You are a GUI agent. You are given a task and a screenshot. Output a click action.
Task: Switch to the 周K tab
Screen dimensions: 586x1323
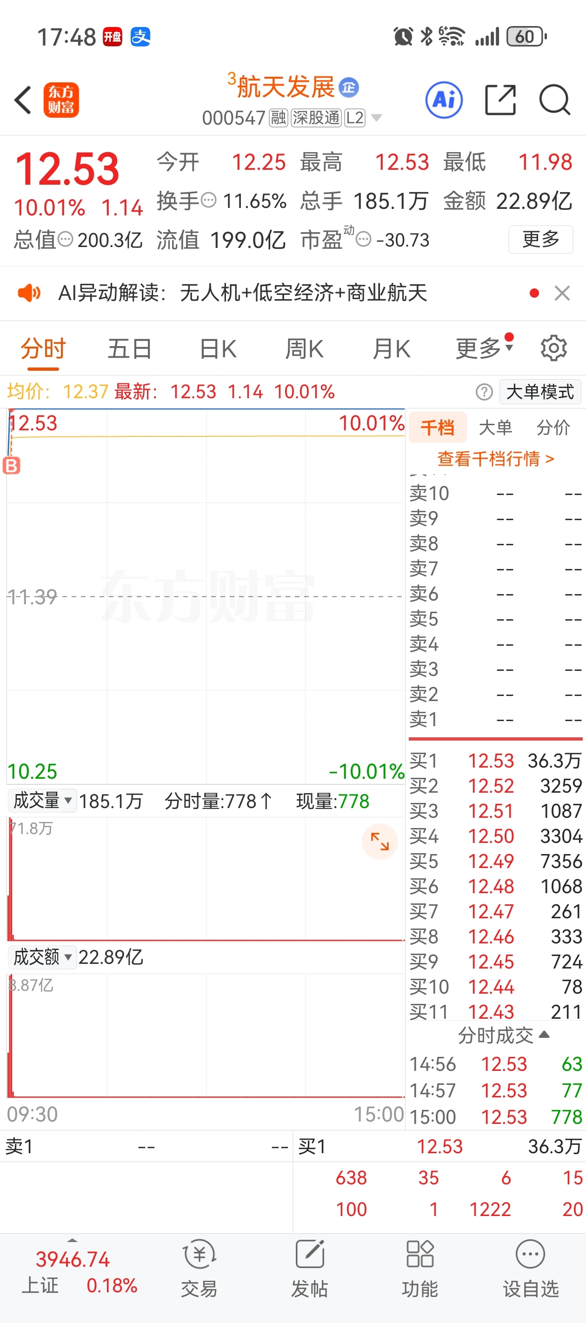[x=305, y=349]
